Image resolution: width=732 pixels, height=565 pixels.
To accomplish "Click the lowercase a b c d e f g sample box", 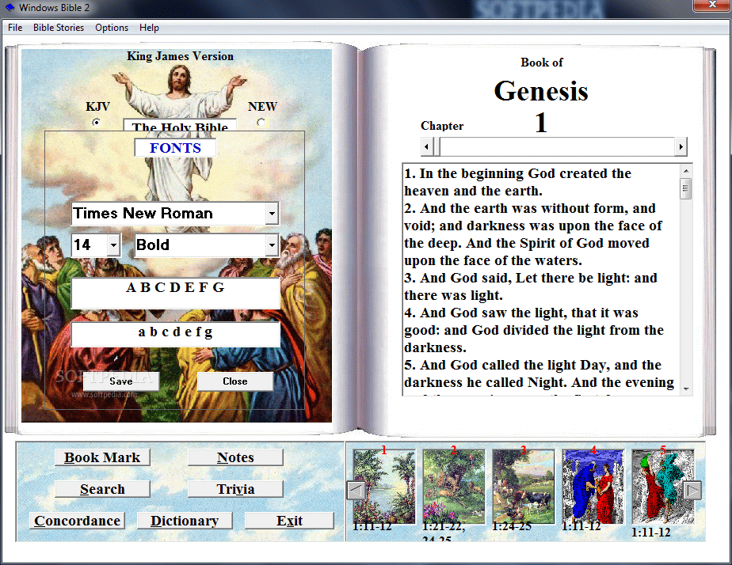I will pos(176,334).
